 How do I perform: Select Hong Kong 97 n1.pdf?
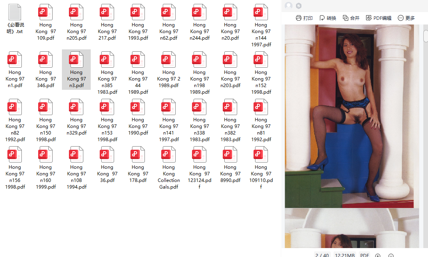pyautogui.click(x=15, y=70)
